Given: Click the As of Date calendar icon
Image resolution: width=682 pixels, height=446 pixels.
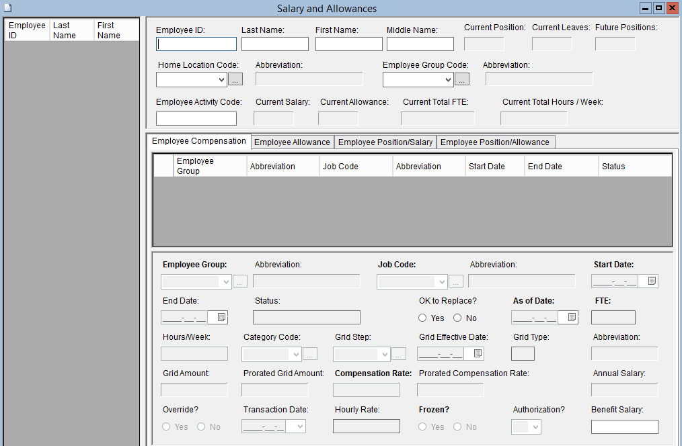Looking at the screenshot, I should click(x=571, y=317).
